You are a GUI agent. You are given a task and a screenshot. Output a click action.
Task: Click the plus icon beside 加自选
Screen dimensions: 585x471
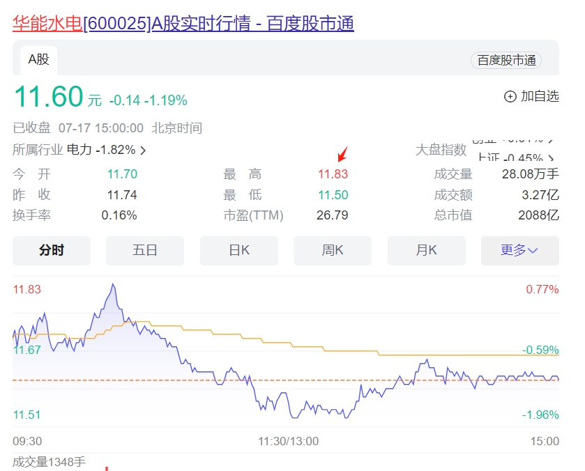click(510, 97)
